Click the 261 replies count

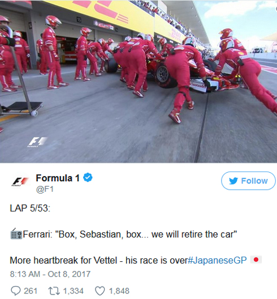(x=31, y=291)
